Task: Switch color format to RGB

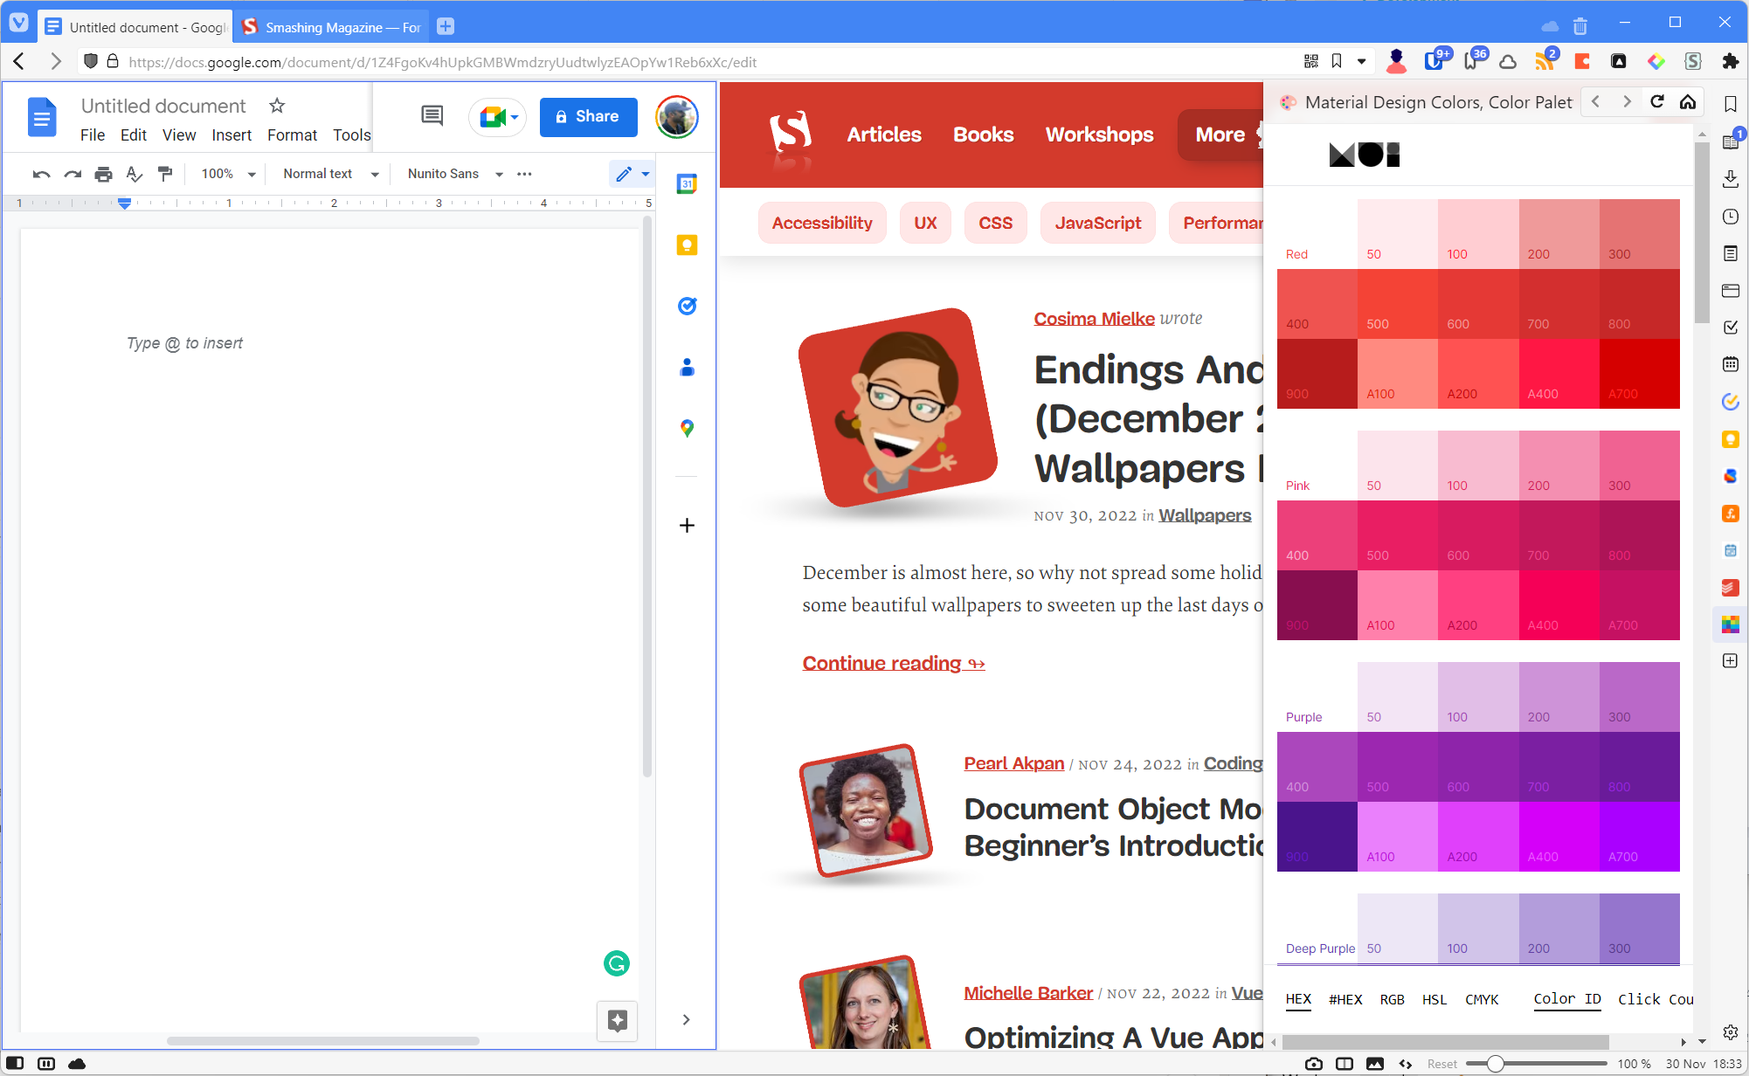Action: coord(1393,999)
